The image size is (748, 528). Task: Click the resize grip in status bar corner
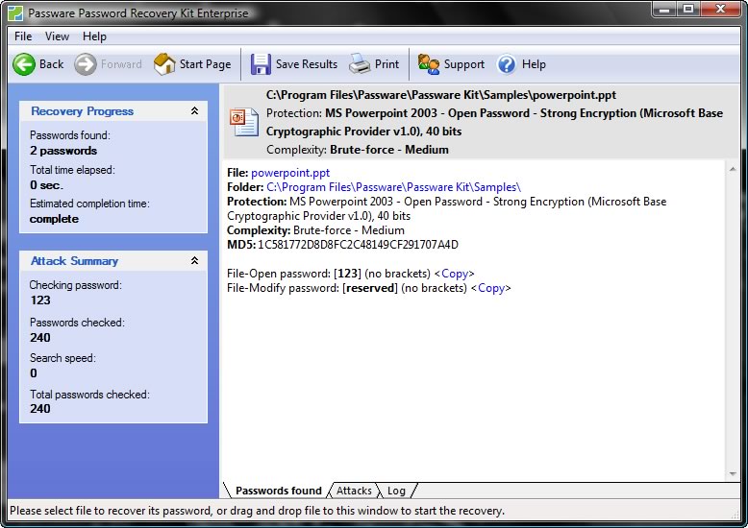[x=736, y=515]
